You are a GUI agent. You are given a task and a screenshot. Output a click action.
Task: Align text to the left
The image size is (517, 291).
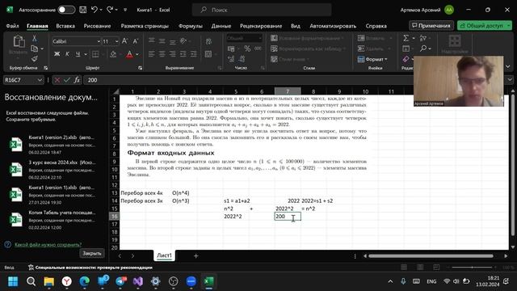pyautogui.click(x=151, y=54)
